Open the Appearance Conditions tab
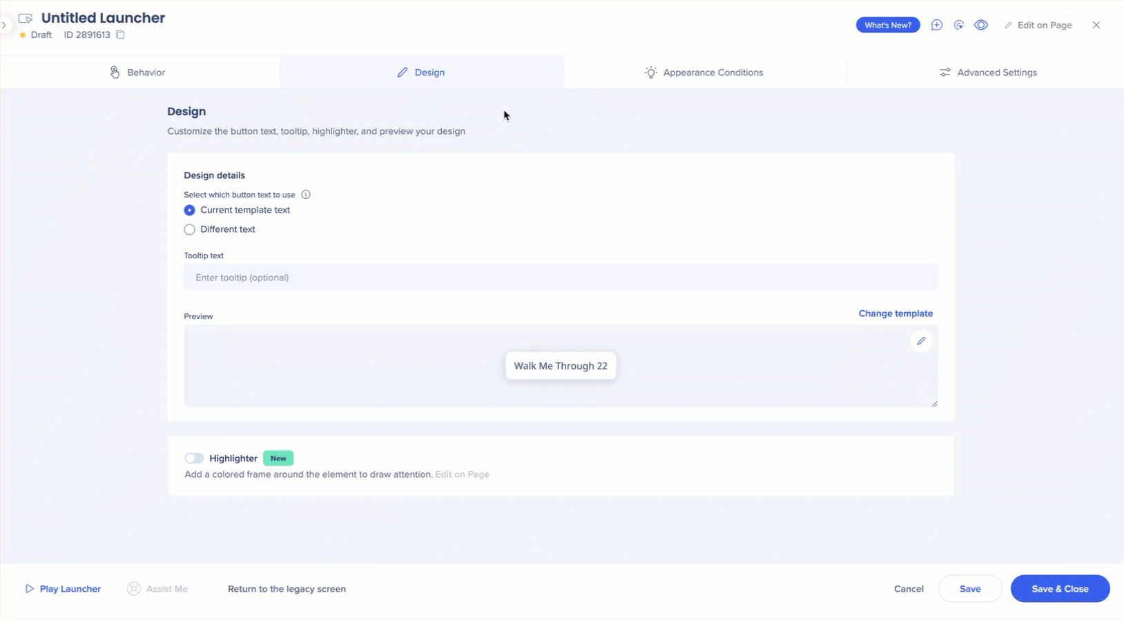The image size is (1124, 620). coord(704,72)
